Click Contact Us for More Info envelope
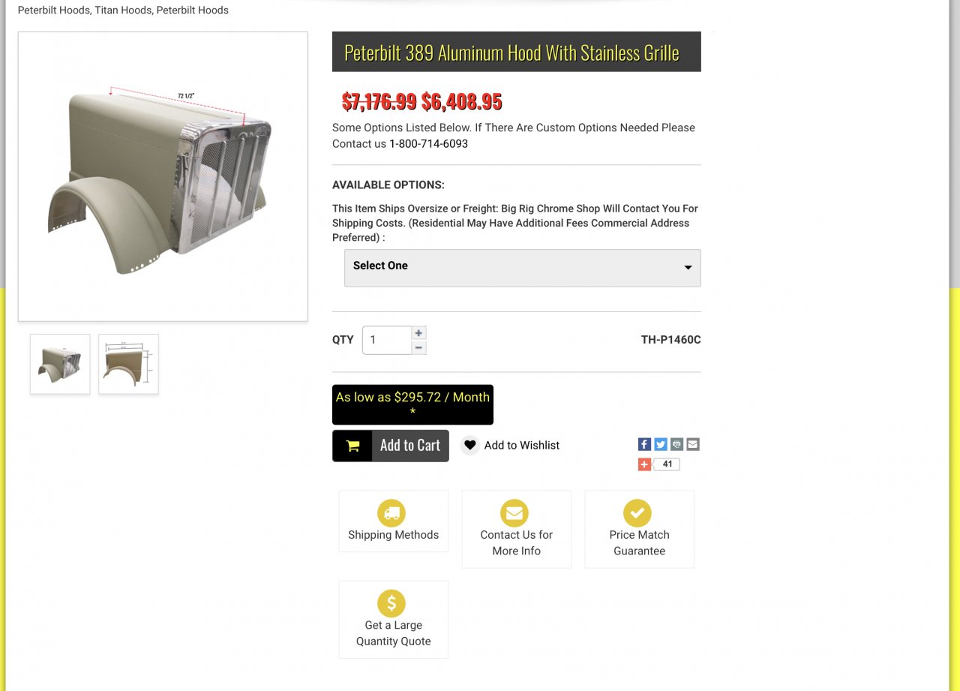The height and width of the screenshot is (691, 960). point(514,513)
